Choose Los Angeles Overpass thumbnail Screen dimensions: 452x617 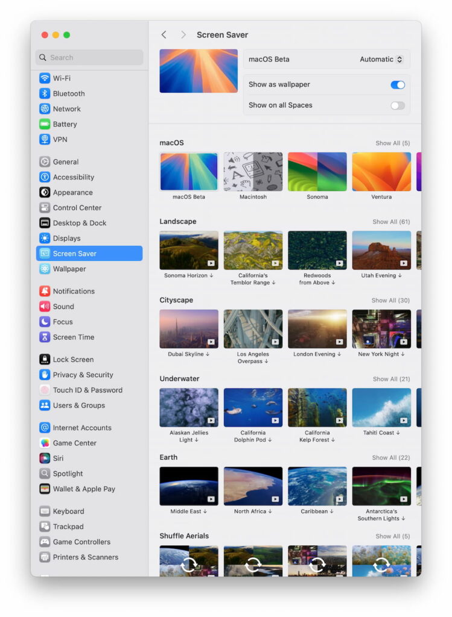coord(253,329)
